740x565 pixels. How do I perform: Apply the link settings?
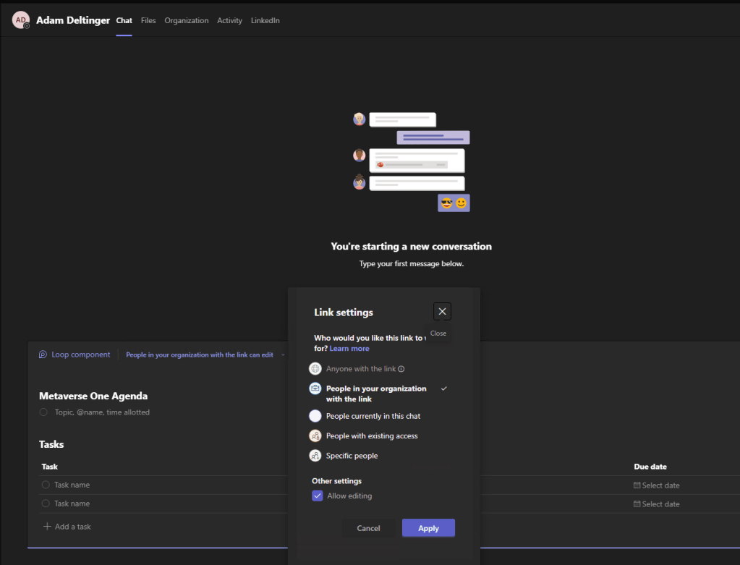coord(428,528)
